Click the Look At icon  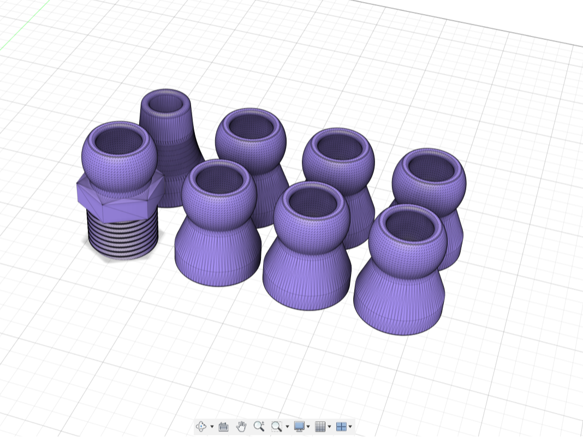coord(223,426)
